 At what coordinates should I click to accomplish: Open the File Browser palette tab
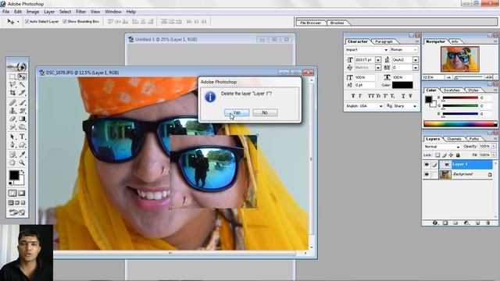pos(310,23)
